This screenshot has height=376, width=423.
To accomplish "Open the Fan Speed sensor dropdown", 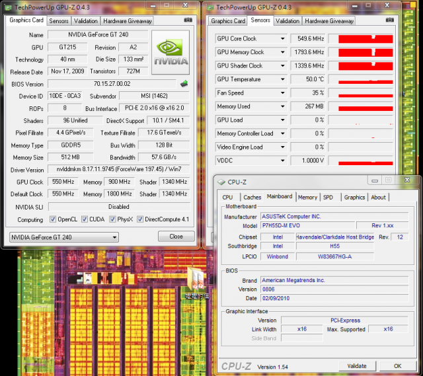I will [282, 93].
